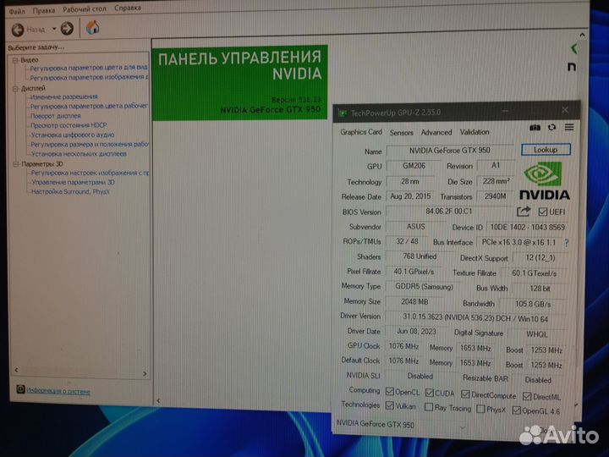The height and width of the screenshot is (457, 609).
Task: Click the GPU field GM206
Action: (414, 166)
